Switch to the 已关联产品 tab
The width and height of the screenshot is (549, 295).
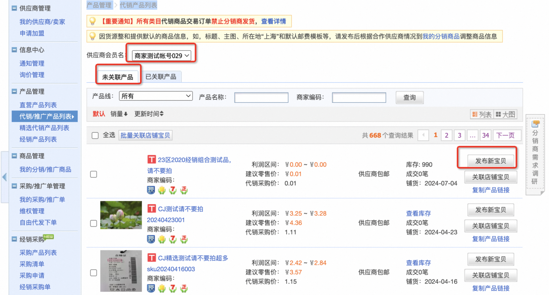pyautogui.click(x=161, y=77)
